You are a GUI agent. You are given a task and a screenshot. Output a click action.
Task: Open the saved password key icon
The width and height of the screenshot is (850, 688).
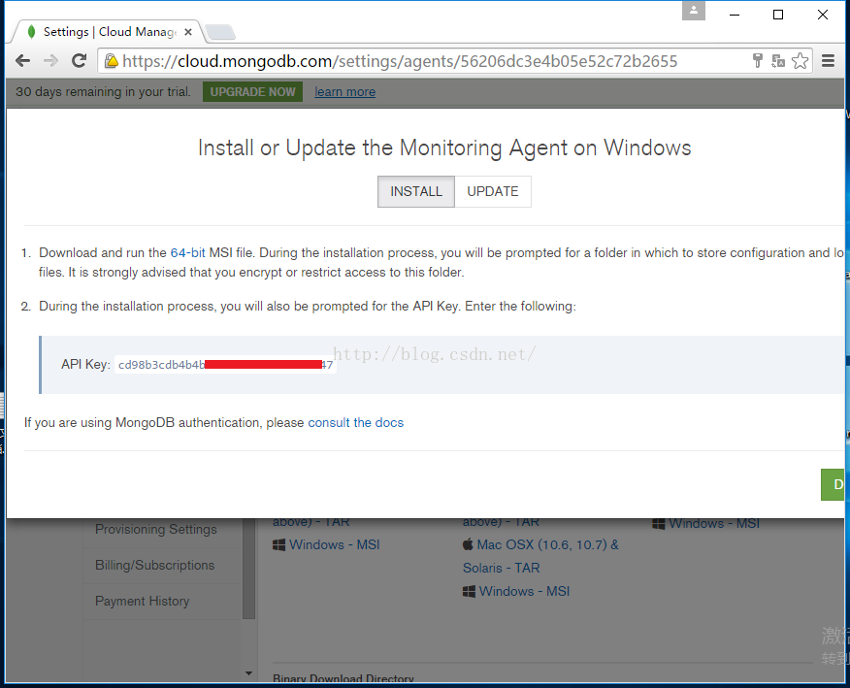click(x=757, y=61)
